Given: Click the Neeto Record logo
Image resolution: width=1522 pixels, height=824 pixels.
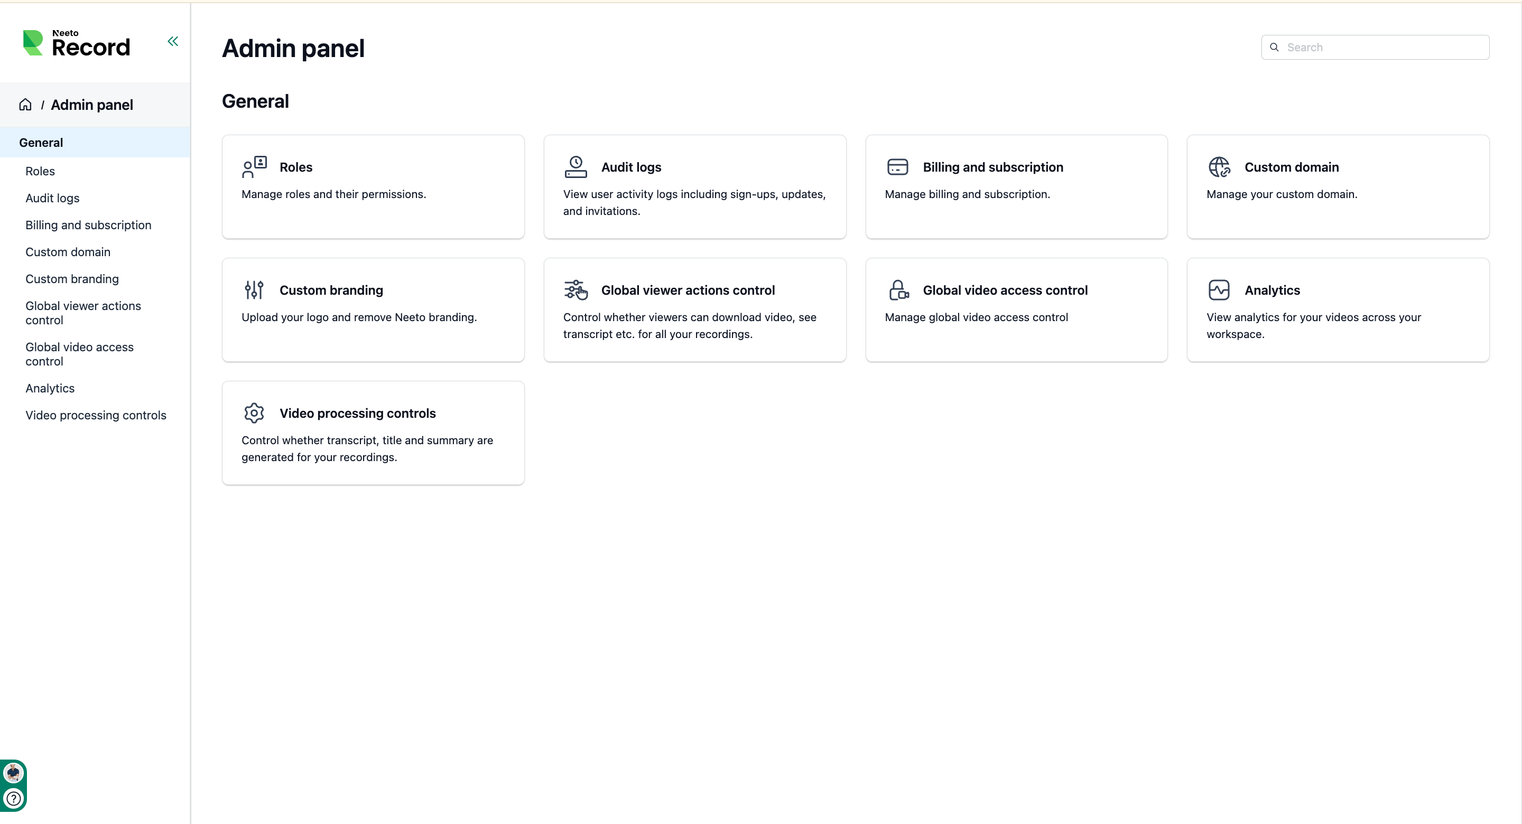Looking at the screenshot, I should pyautogui.click(x=76, y=43).
